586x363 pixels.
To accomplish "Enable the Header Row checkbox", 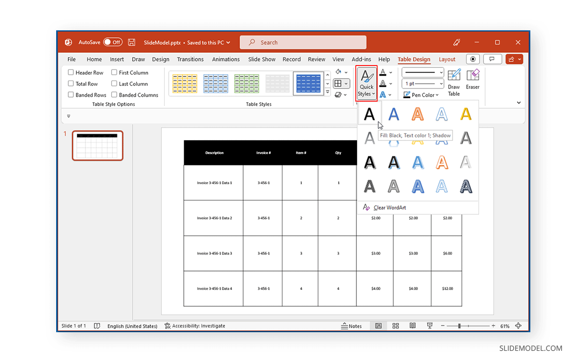I will [x=71, y=72].
